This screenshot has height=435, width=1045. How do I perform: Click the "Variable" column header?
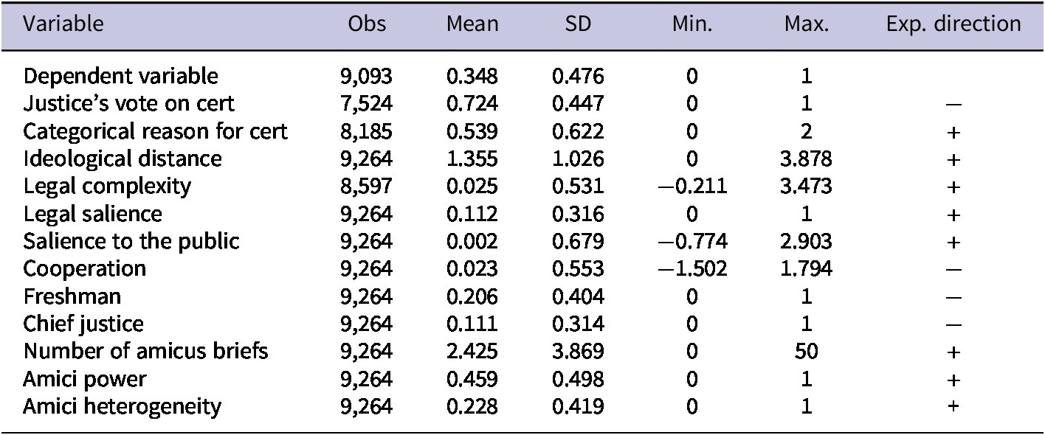63,24
